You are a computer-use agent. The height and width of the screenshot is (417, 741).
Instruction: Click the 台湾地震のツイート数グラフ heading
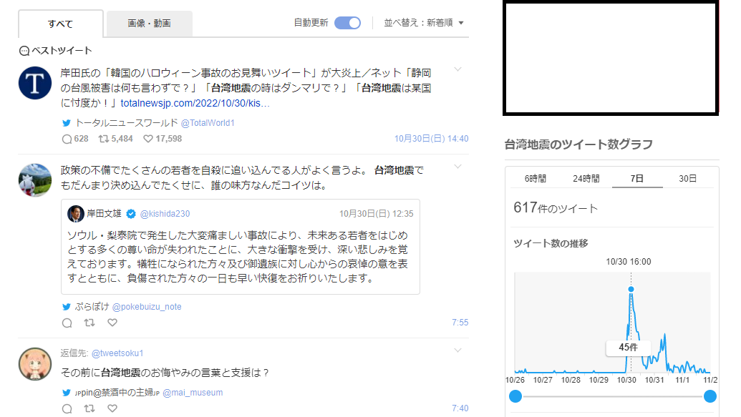(578, 144)
